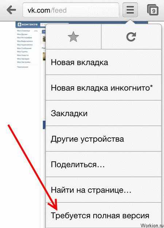Bookmark this page with the star icon
This screenshot has width=164, height=228.
[73, 37]
